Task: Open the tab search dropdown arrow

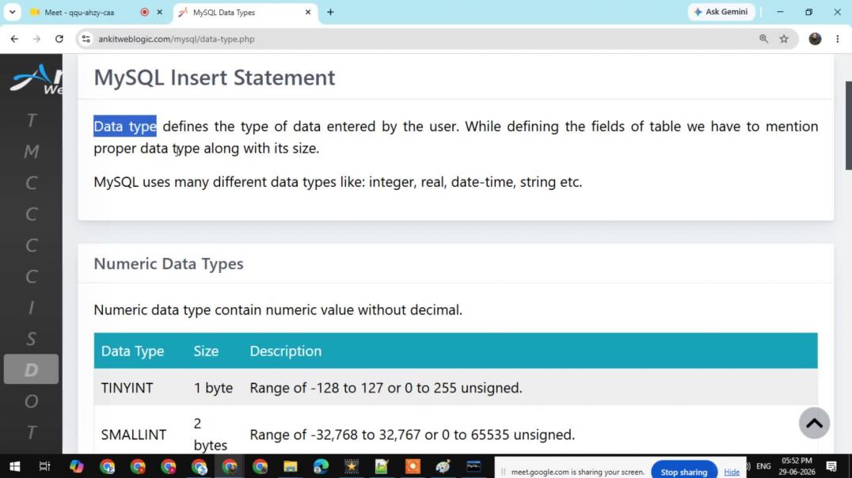Action: point(12,12)
